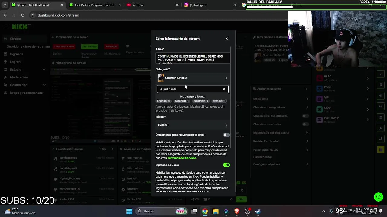387x217 pixels.
Task: Open Servidor y clave de retransmisión
Action: (x=28, y=46)
